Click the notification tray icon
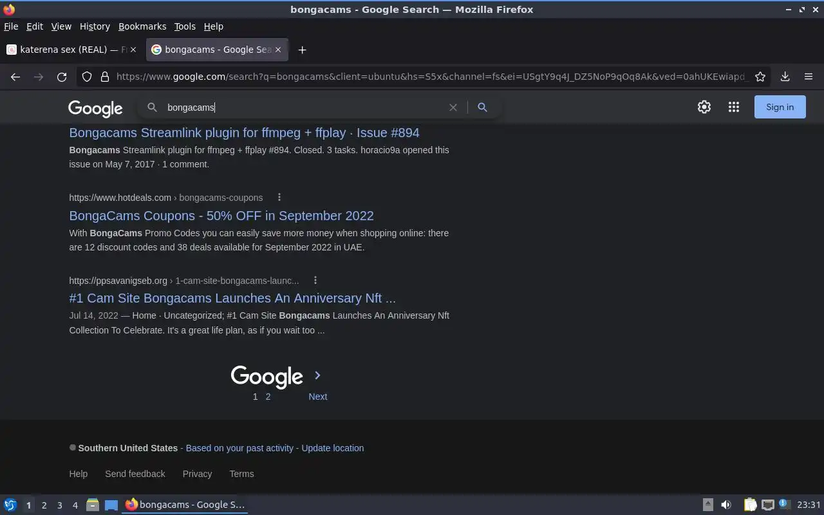824x515 pixels. (784, 504)
